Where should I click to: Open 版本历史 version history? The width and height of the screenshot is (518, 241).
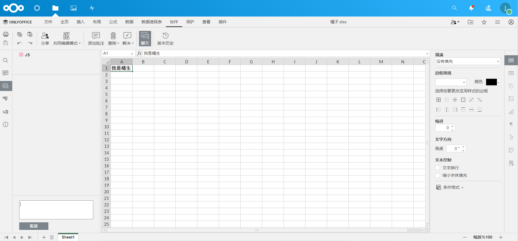tap(165, 39)
